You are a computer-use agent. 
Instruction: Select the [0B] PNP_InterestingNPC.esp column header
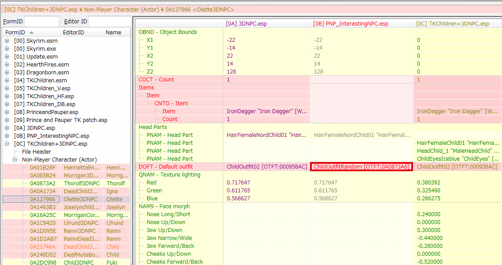click(x=362, y=23)
